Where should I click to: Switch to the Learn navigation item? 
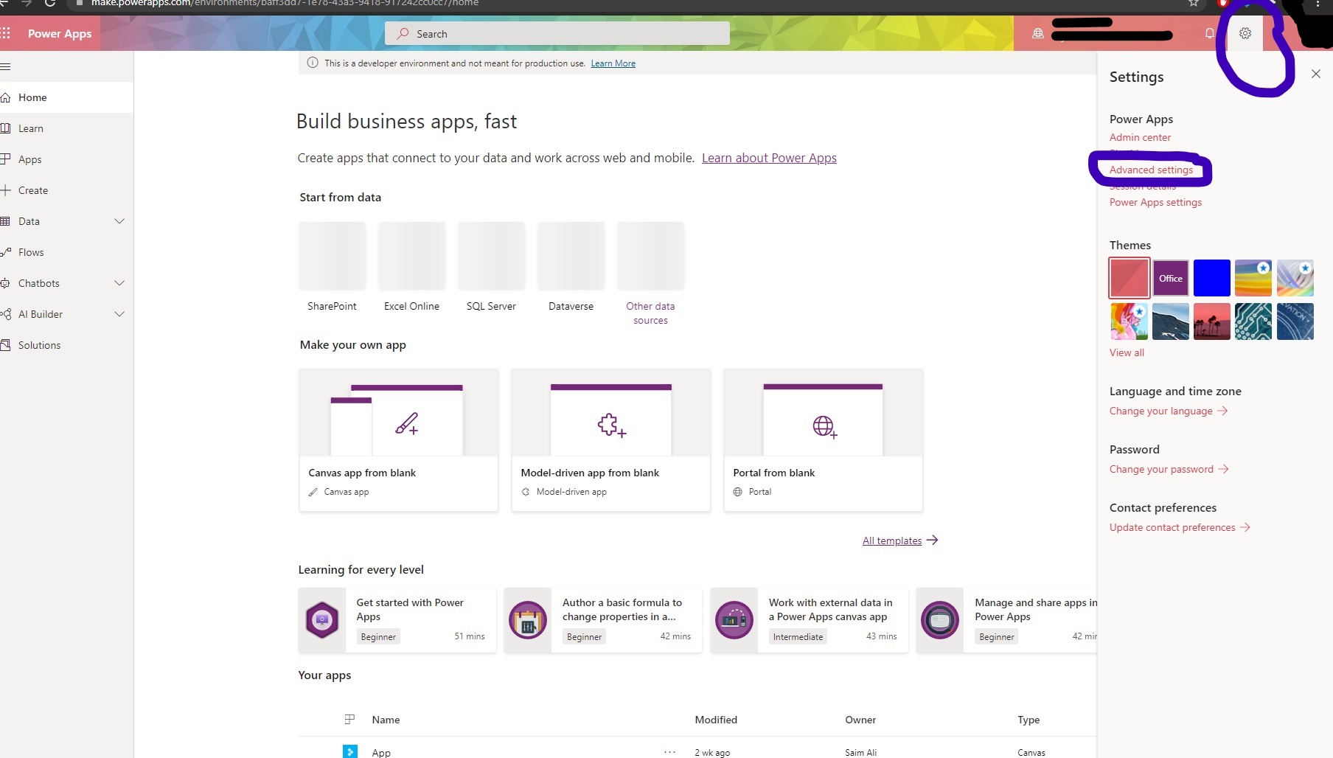pos(31,128)
